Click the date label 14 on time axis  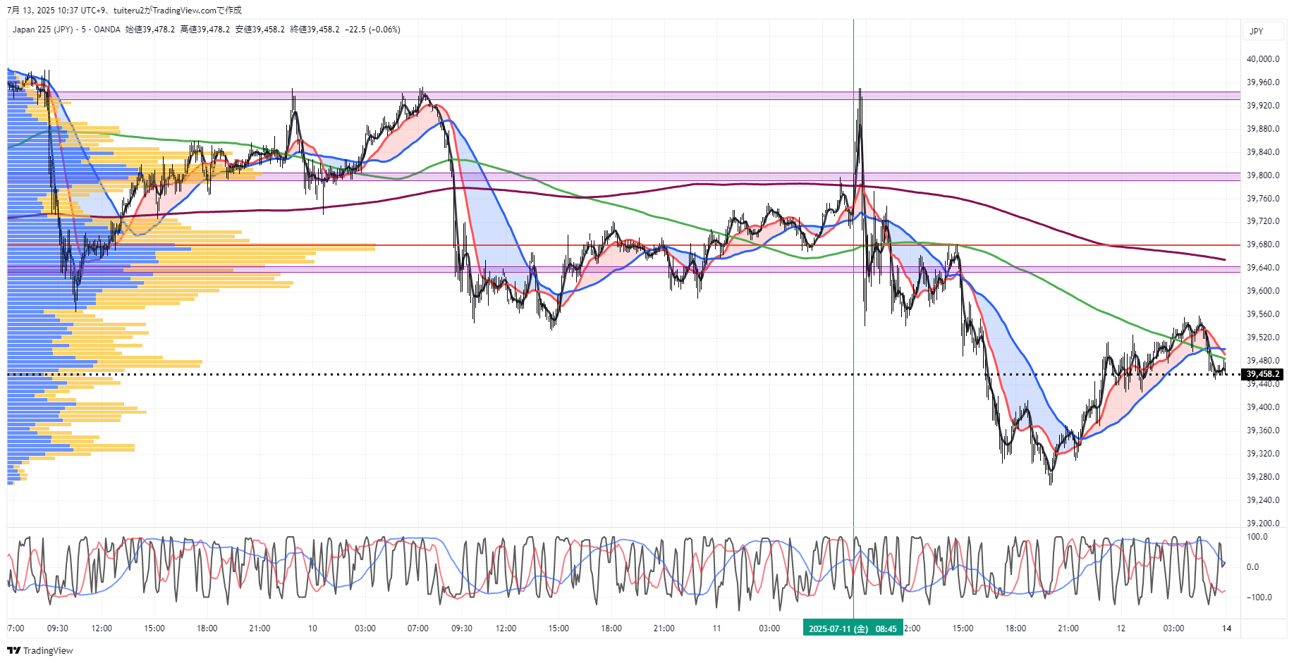click(x=1227, y=628)
